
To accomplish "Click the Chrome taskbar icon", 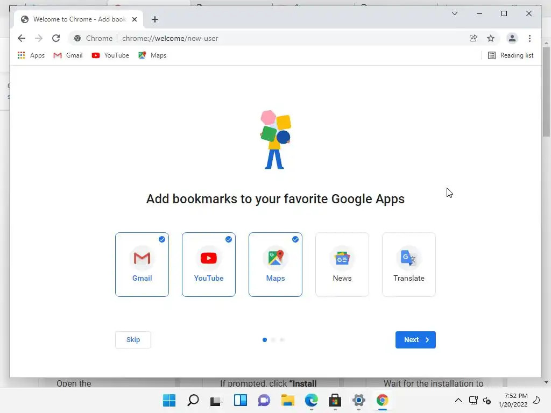I will [x=383, y=400].
